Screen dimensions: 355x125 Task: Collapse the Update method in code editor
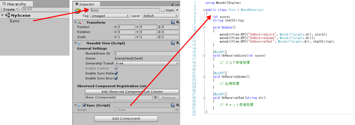click(x=204, y=27)
